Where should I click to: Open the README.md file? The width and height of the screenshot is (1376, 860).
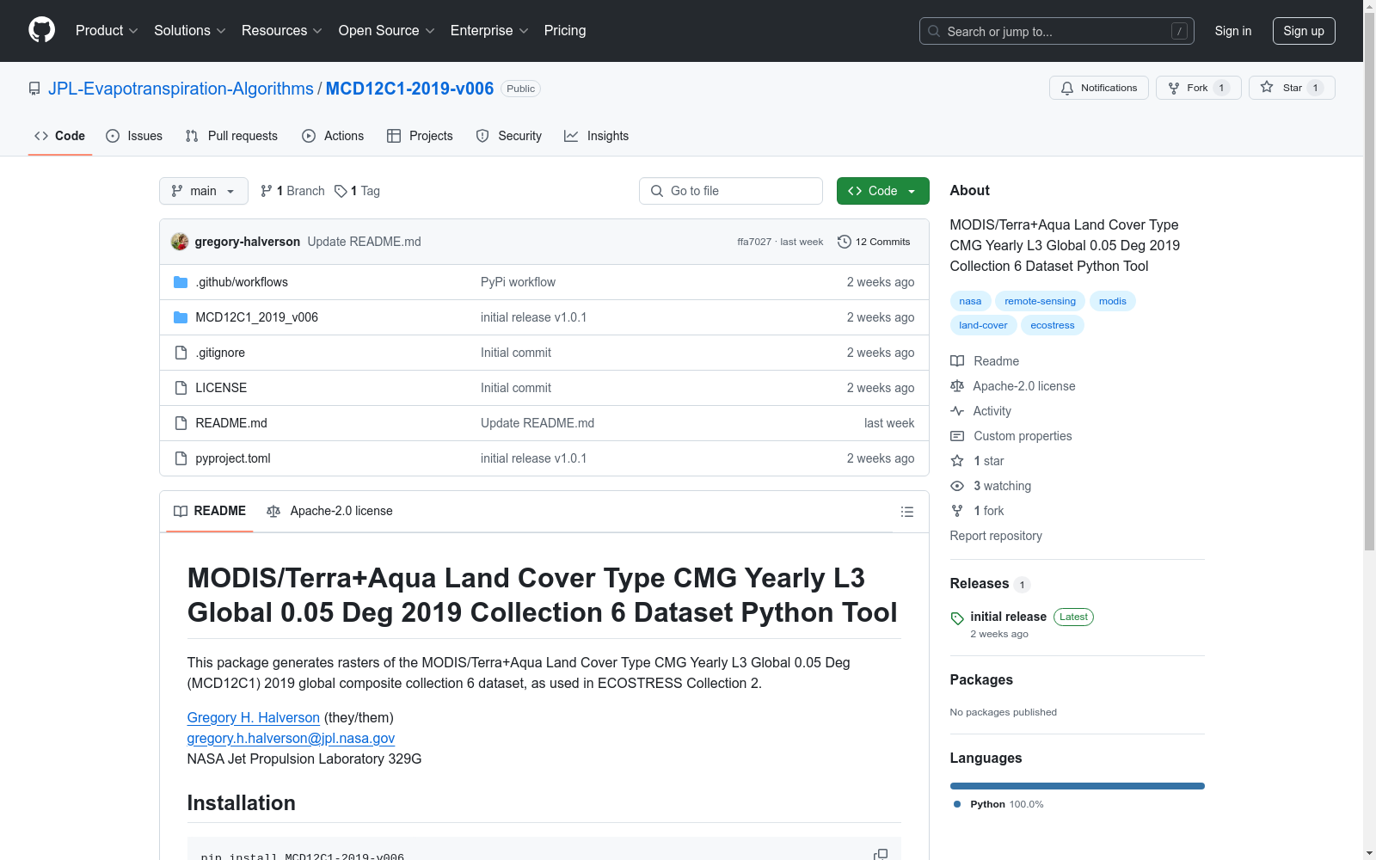click(x=231, y=423)
